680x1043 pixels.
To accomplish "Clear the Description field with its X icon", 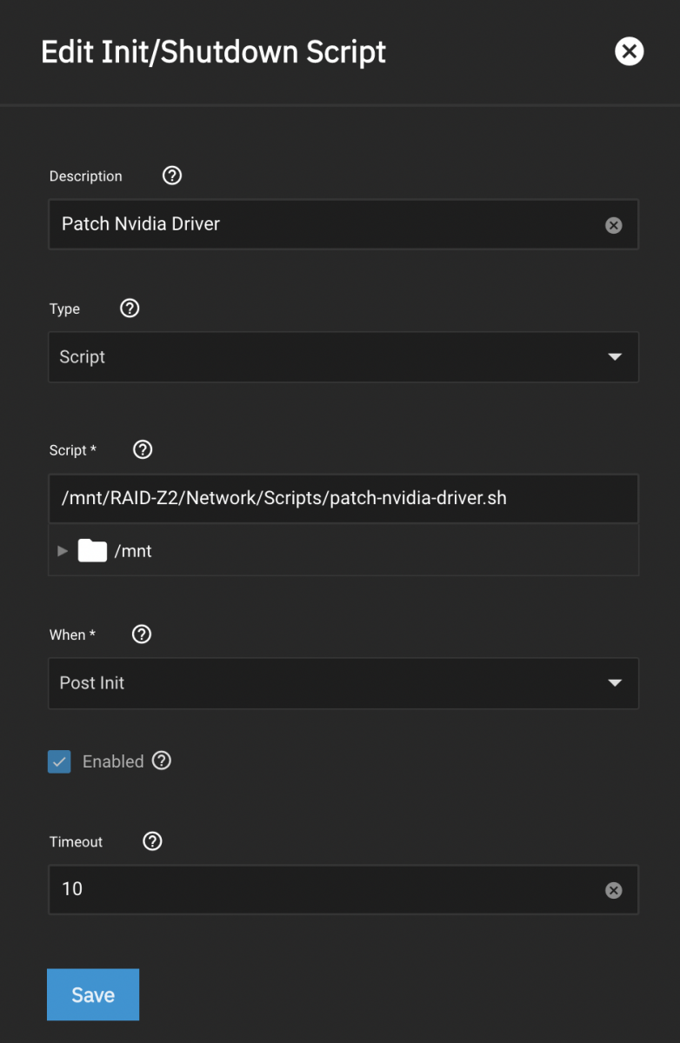I will (x=613, y=225).
